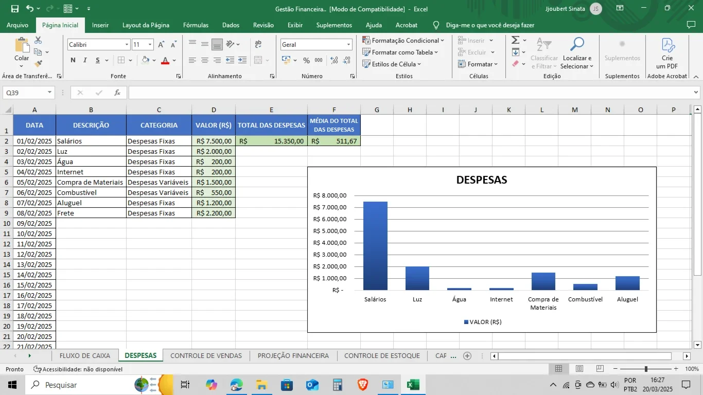Click the Save icon in quick access toolbar

tap(14, 9)
